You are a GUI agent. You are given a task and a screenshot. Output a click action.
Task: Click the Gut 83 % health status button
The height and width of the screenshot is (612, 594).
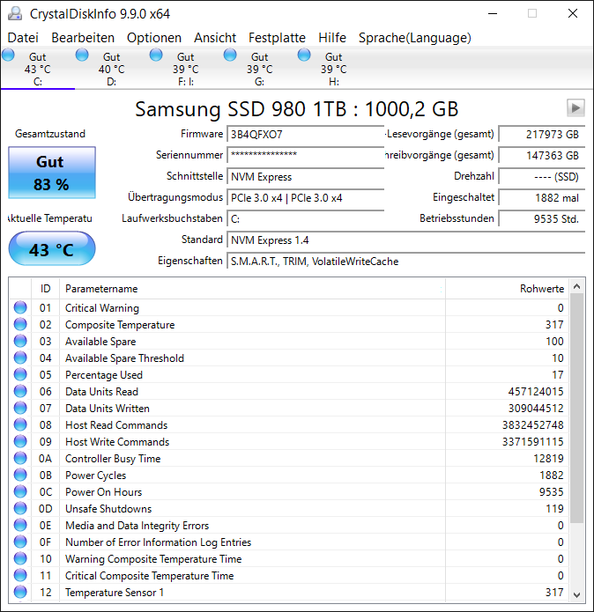pyautogui.click(x=52, y=173)
